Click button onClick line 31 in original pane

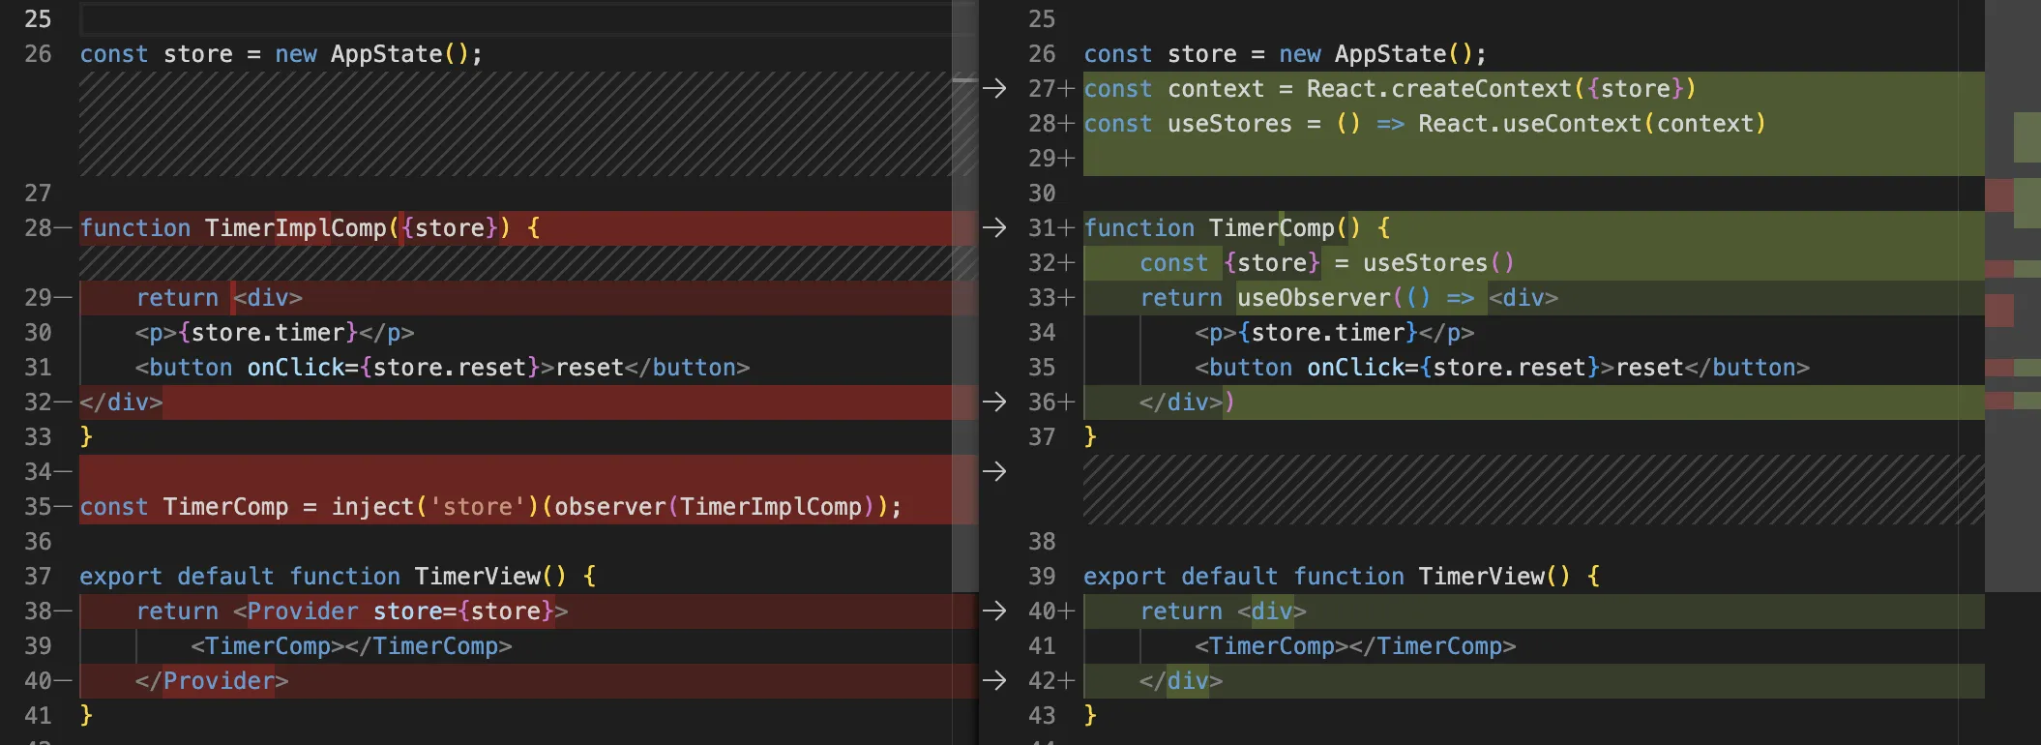point(443,368)
